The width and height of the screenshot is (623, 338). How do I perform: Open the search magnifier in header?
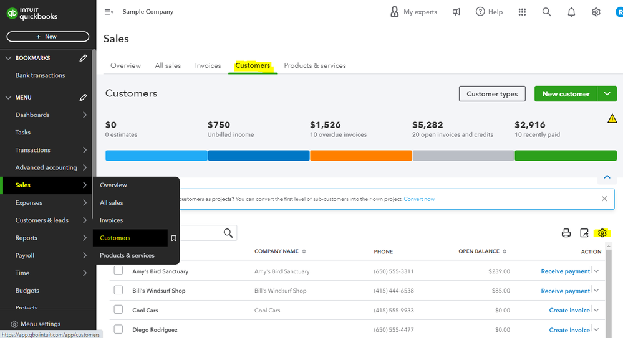[x=547, y=12]
